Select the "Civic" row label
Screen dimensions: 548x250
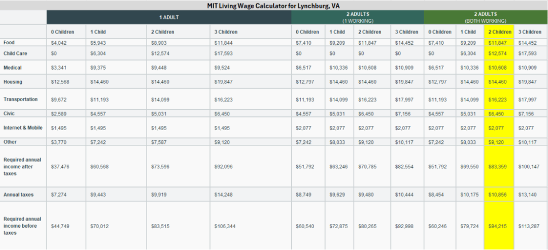coord(10,113)
